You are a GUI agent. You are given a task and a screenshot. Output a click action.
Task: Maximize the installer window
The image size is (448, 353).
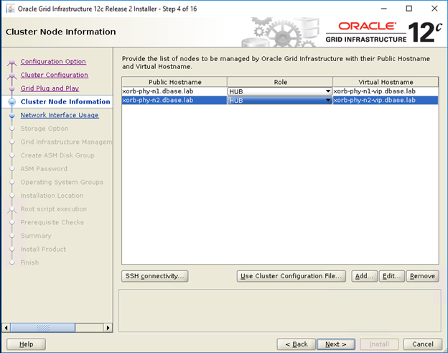(x=409, y=9)
